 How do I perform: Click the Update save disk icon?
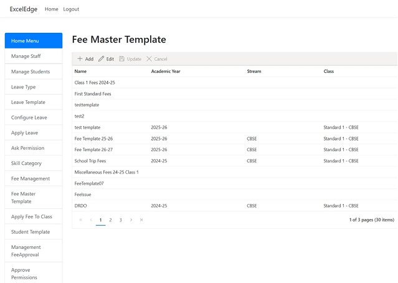(x=121, y=59)
